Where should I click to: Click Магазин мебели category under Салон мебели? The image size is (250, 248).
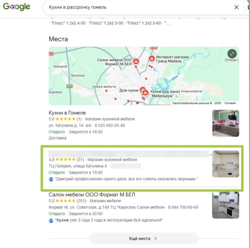(105, 201)
